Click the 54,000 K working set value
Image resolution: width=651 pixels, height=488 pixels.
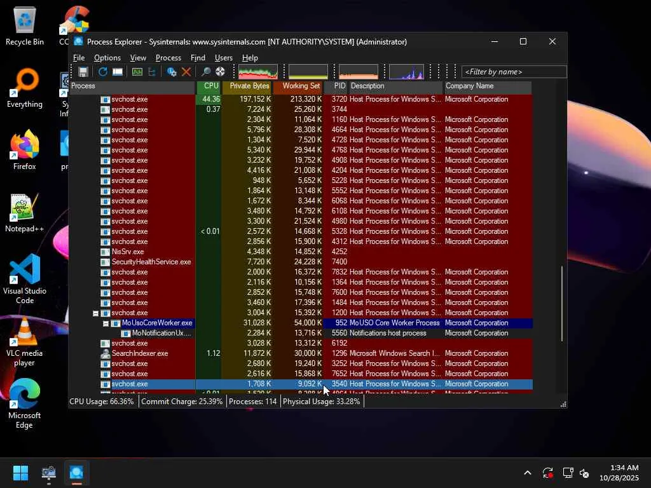pos(307,323)
